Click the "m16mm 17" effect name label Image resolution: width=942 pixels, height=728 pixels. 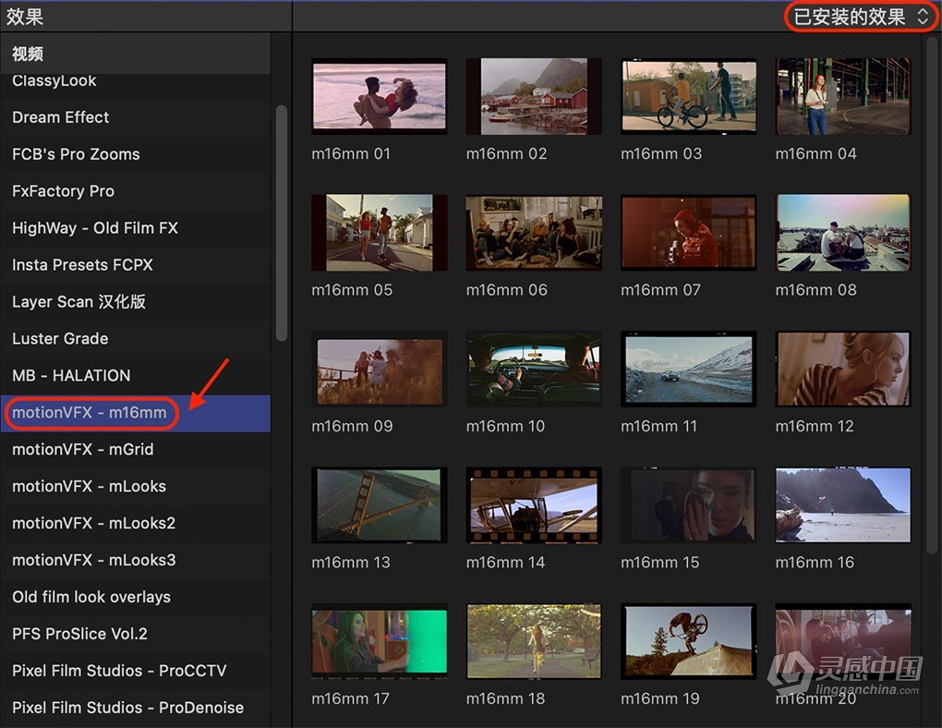[350, 698]
